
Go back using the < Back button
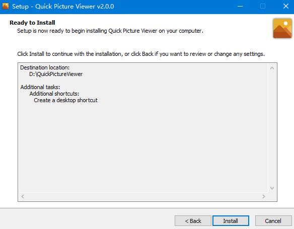click(193, 221)
